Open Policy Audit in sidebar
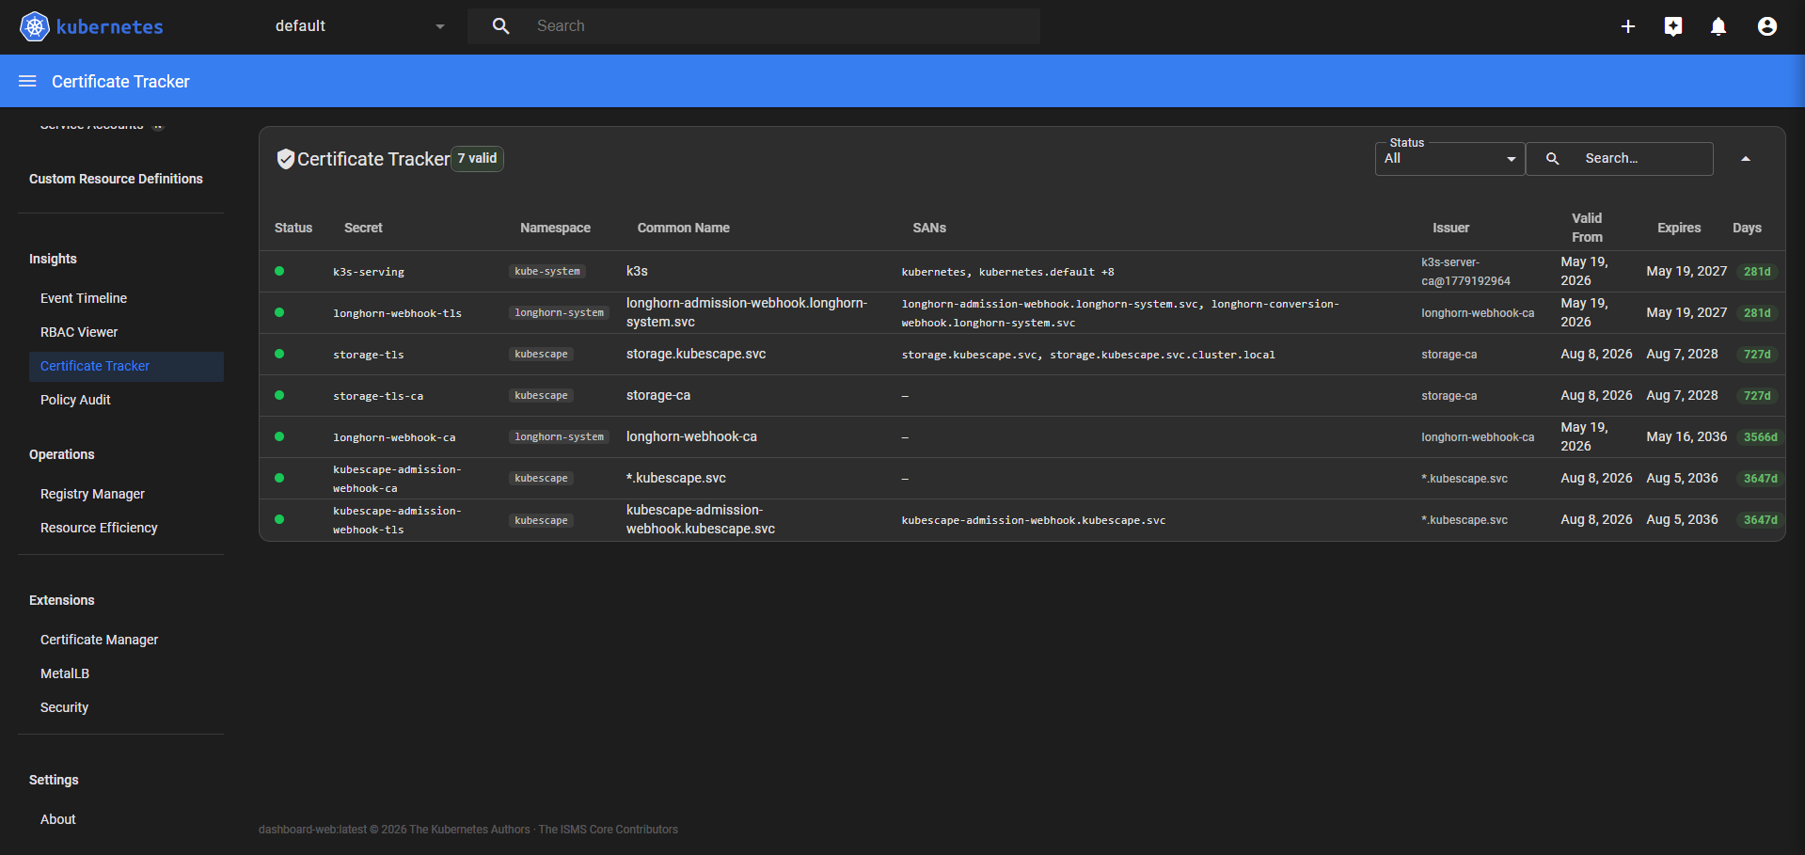The height and width of the screenshot is (855, 1805). [x=75, y=400]
